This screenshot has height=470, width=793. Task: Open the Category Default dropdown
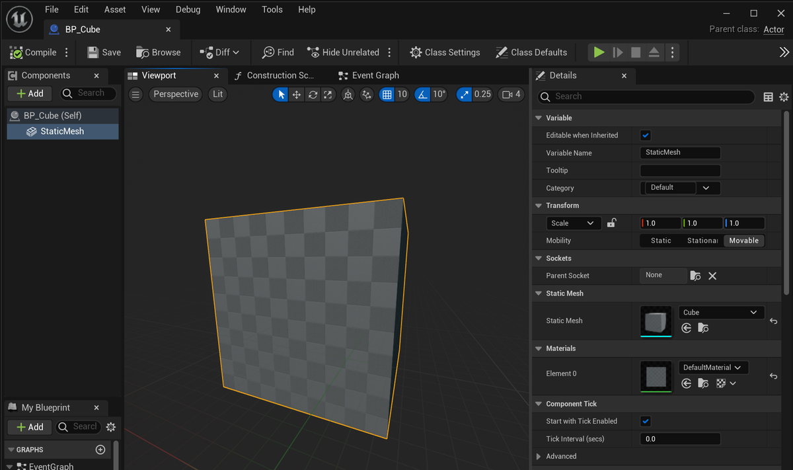point(681,188)
